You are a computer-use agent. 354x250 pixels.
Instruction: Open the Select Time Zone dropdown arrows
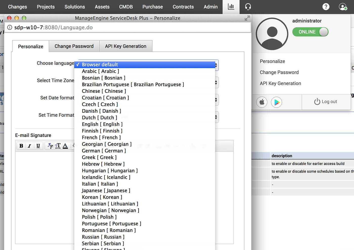[x=216, y=82]
